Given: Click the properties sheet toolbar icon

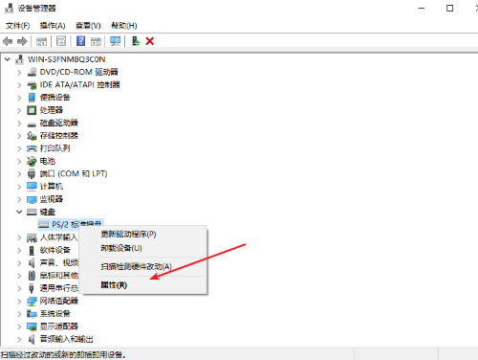Looking at the screenshot, I should click(x=61, y=41).
